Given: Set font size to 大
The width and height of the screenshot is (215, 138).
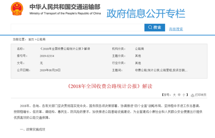Looking at the screenshot, I should (174, 95).
